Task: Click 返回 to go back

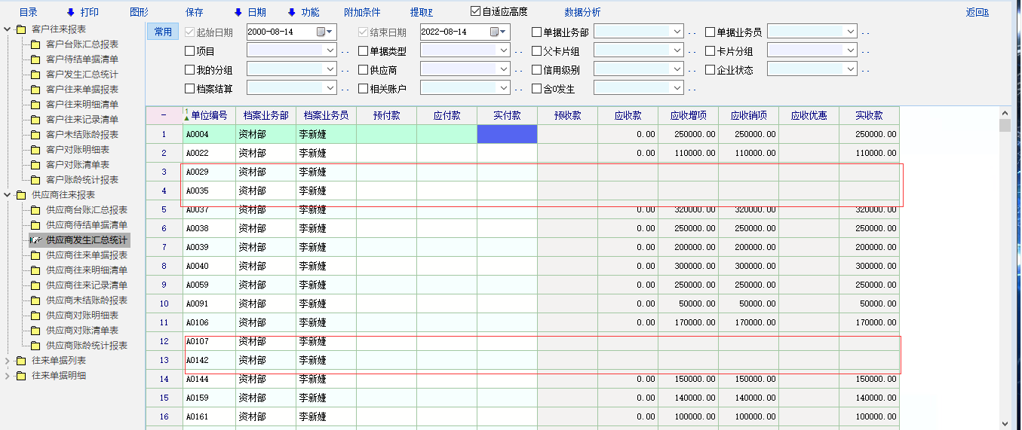Action: pos(976,12)
